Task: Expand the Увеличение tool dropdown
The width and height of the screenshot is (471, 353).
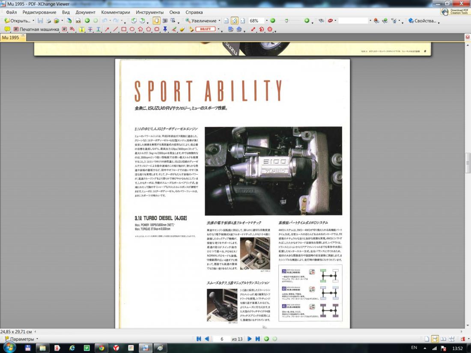Action: [219, 21]
